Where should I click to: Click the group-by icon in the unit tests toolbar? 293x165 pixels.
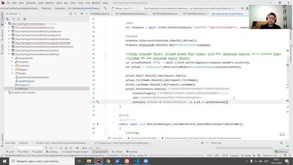[x=66, y=148]
